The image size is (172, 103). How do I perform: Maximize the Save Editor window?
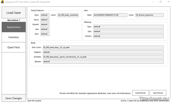[161, 2]
